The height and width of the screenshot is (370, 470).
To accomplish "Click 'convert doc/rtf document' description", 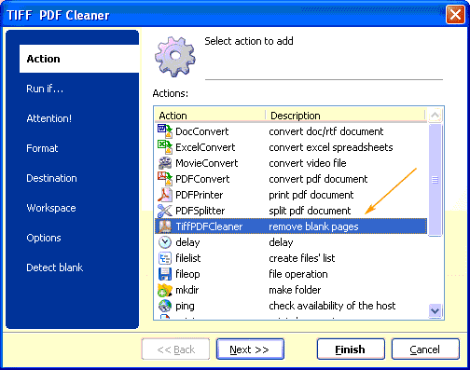I will (326, 131).
